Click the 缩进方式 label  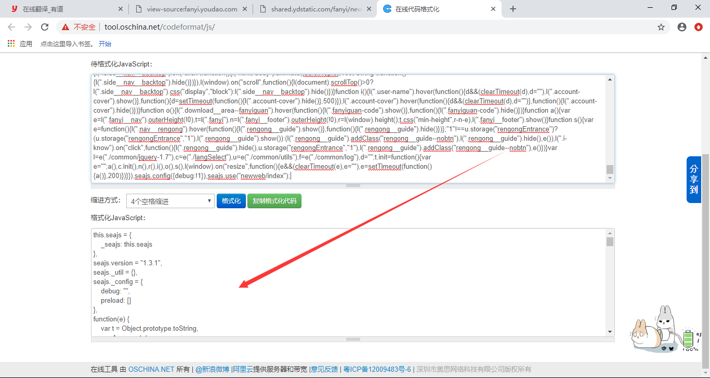(106, 200)
